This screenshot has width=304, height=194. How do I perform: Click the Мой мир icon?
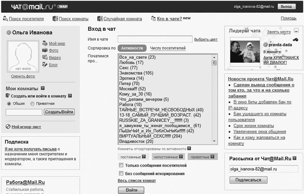pyautogui.click(x=45, y=43)
